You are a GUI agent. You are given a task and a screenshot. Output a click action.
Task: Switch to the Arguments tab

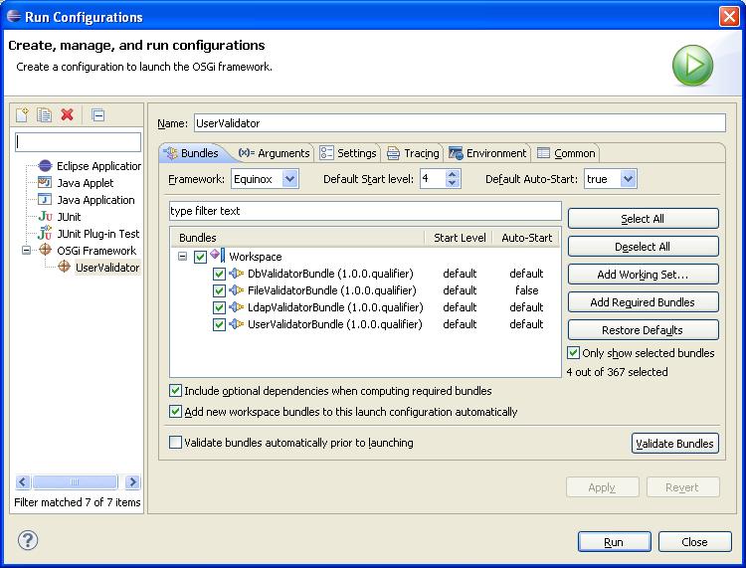click(275, 153)
